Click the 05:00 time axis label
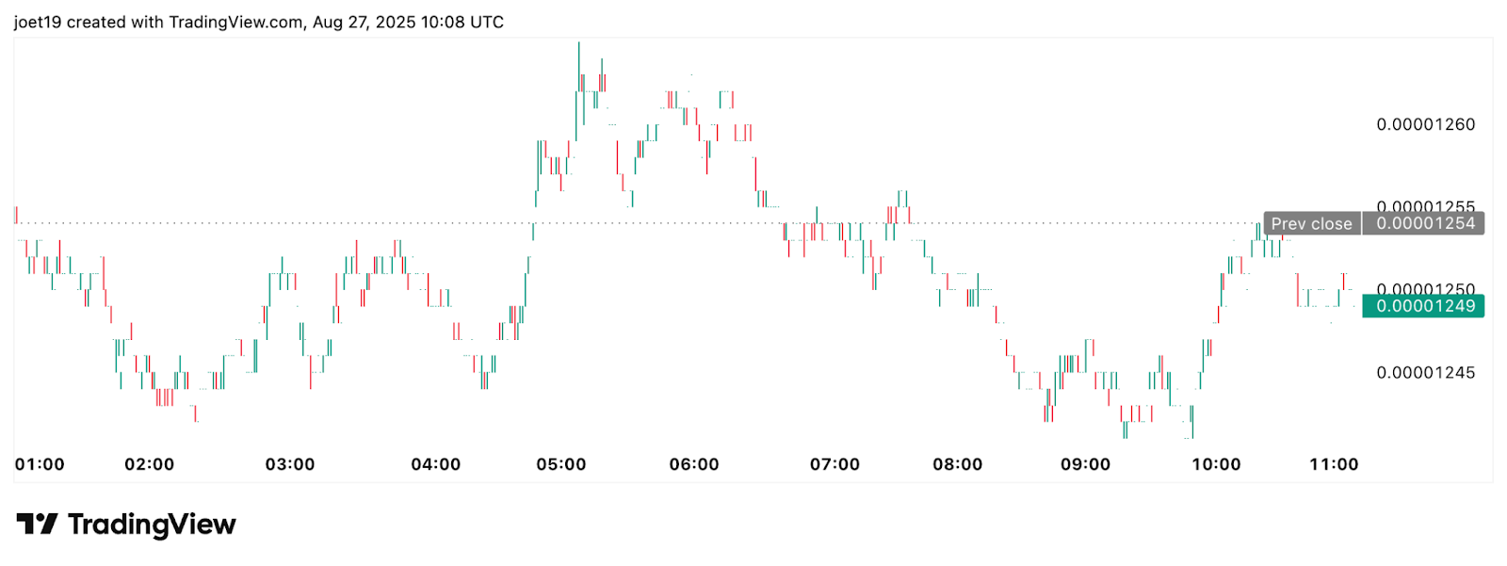The width and height of the screenshot is (1507, 566). tap(561, 464)
